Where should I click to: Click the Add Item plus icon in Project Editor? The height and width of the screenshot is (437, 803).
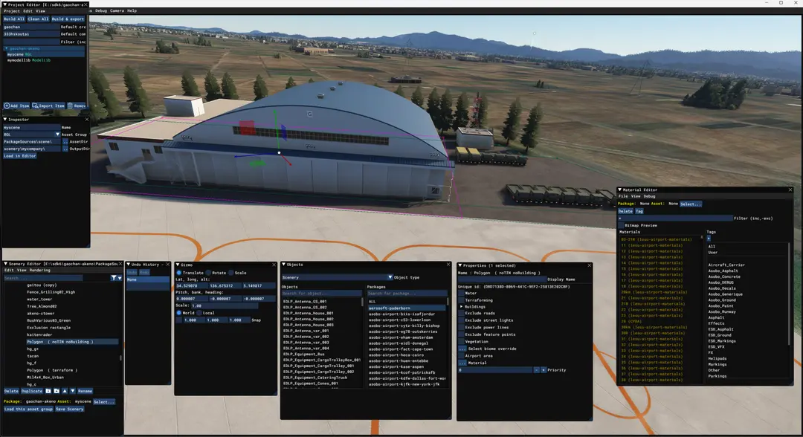7,106
